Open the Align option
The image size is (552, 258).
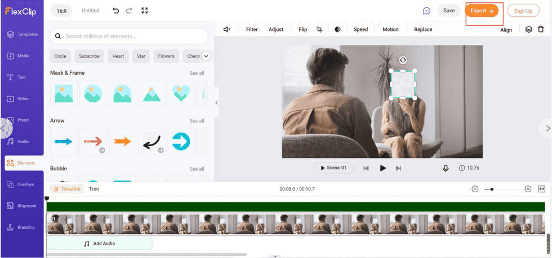506,30
